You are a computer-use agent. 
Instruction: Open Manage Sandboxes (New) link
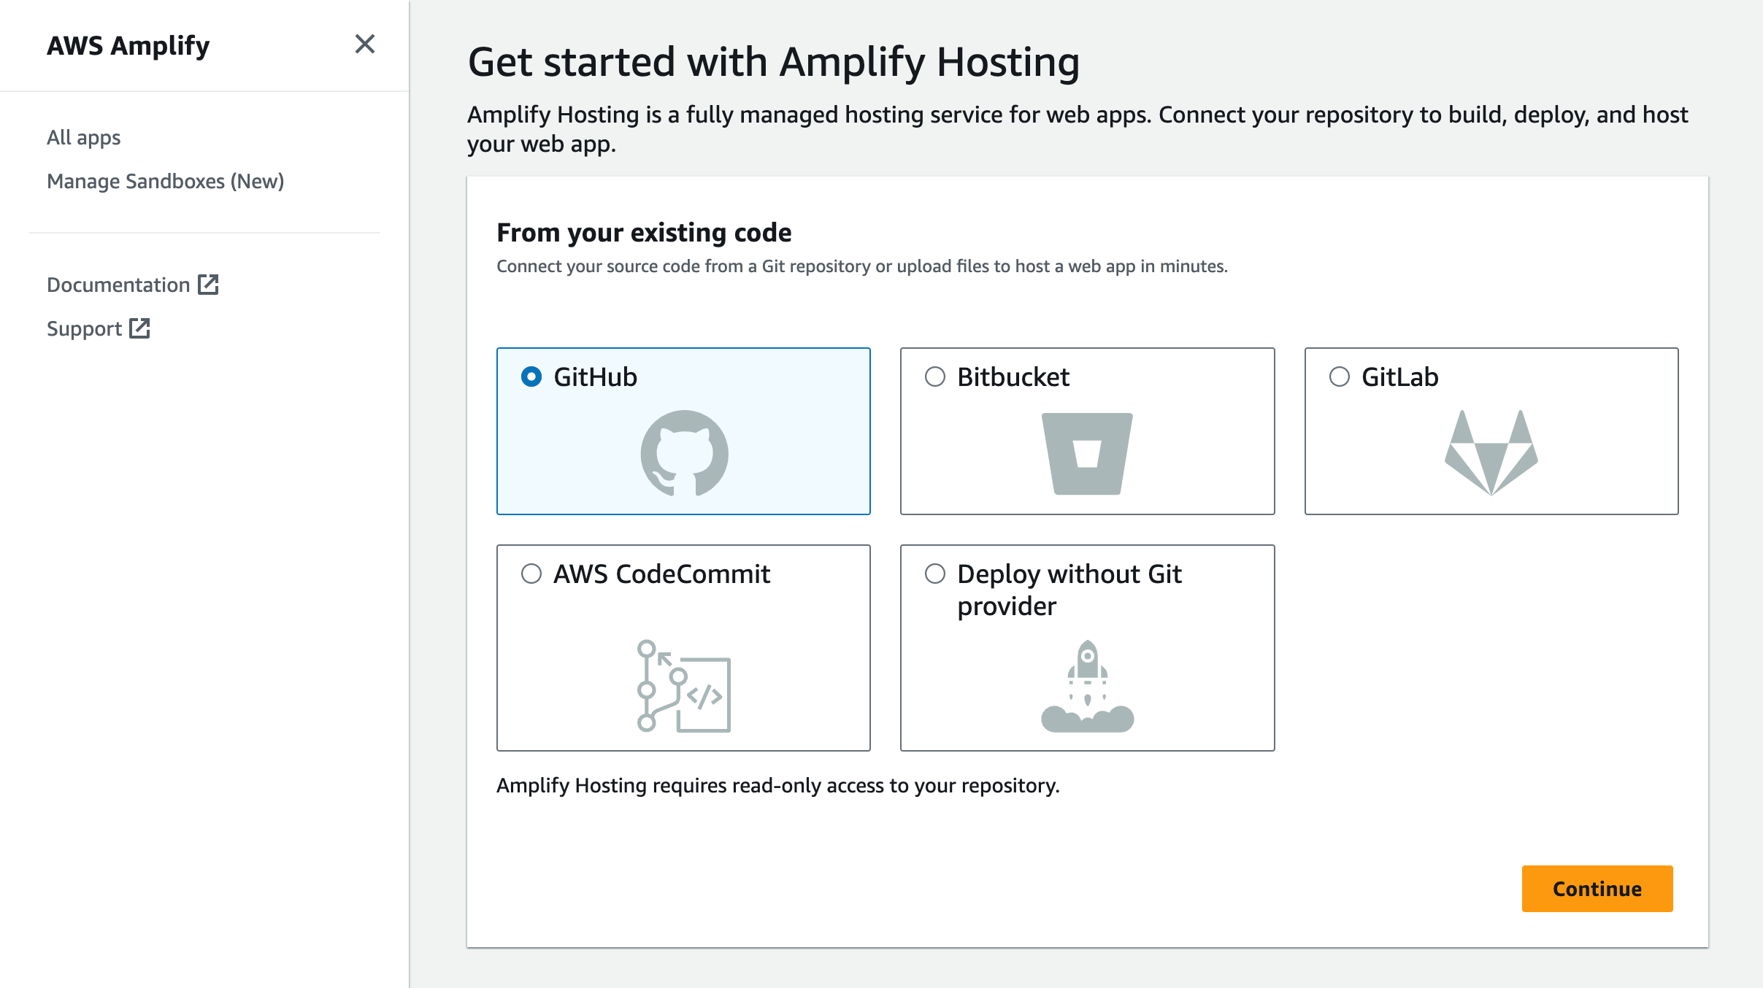click(x=165, y=181)
